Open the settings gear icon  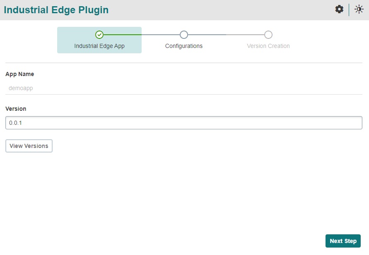(339, 10)
